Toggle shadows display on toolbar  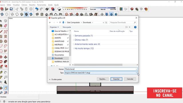(x=59, y=9)
